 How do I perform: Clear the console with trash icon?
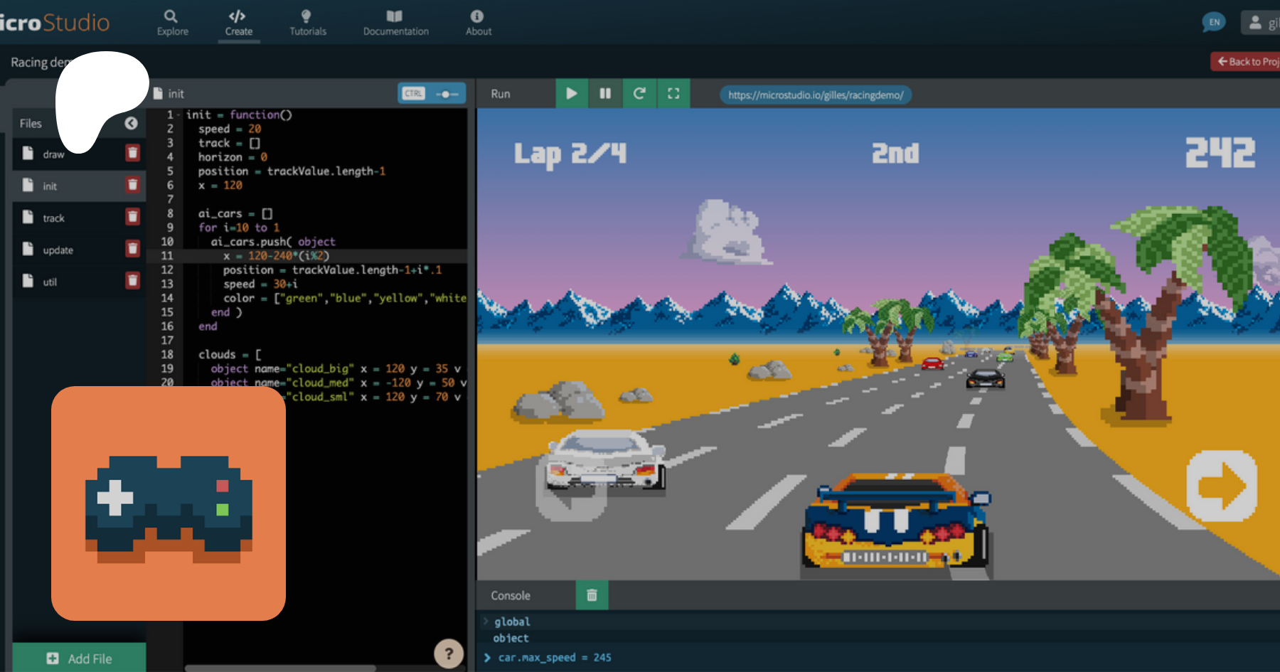point(592,595)
